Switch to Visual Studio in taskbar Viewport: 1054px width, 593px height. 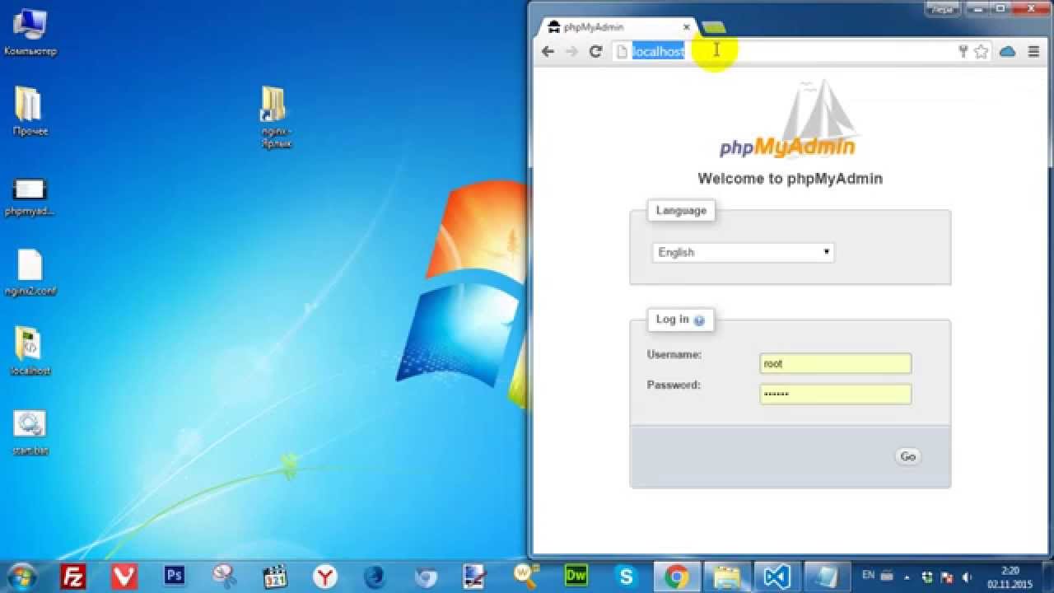(x=777, y=576)
